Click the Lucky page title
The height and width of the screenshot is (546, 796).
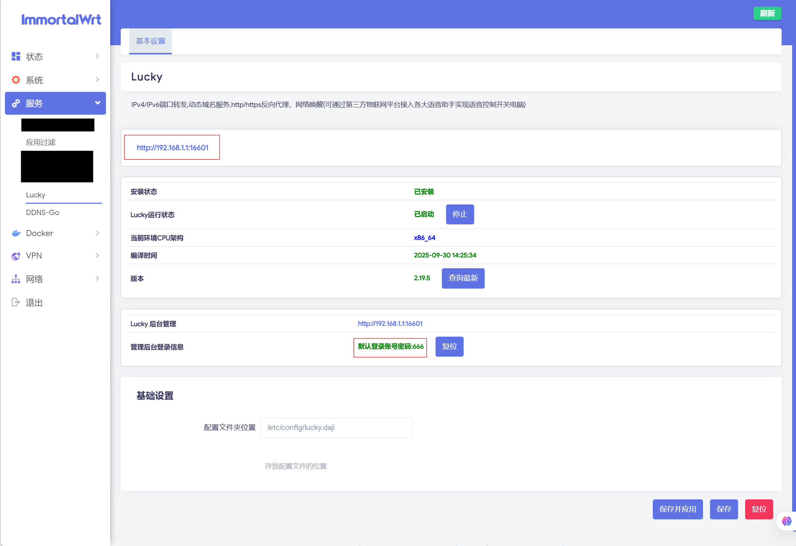147,77
